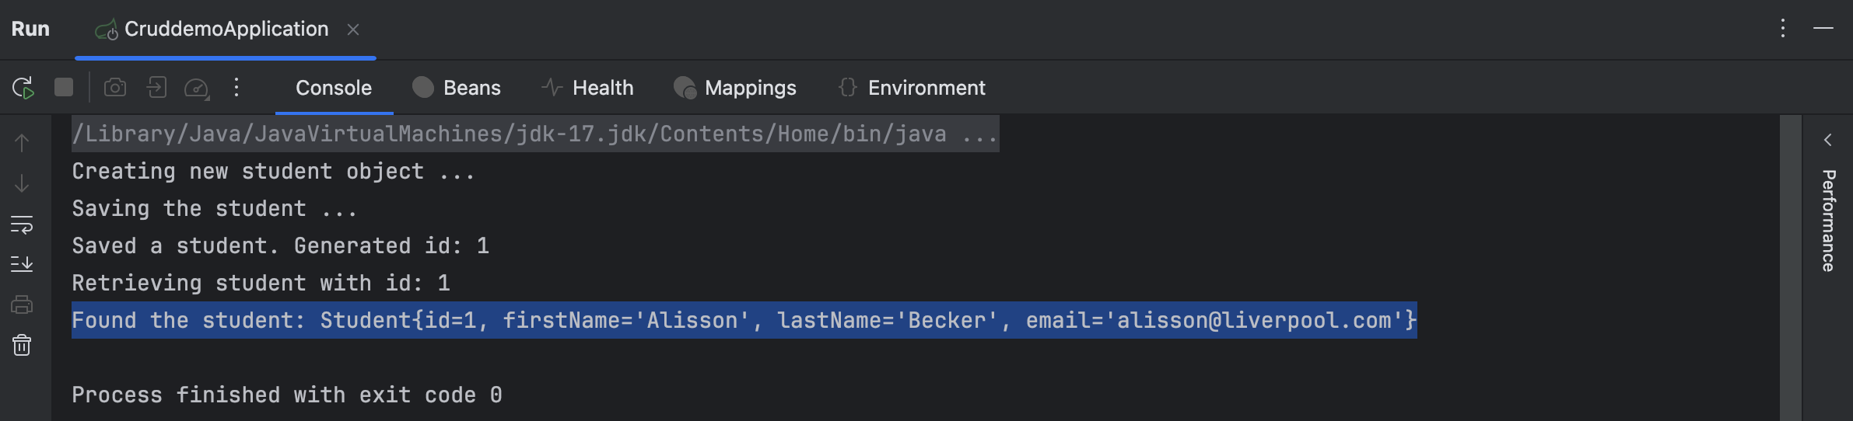
Task: Switch to the Environment tab
Action: [x=912, y=88]
